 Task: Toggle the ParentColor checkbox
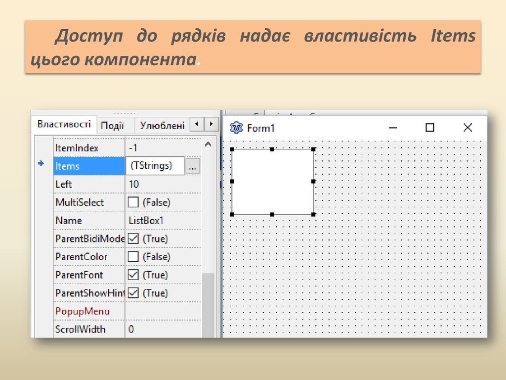point(133,257)
